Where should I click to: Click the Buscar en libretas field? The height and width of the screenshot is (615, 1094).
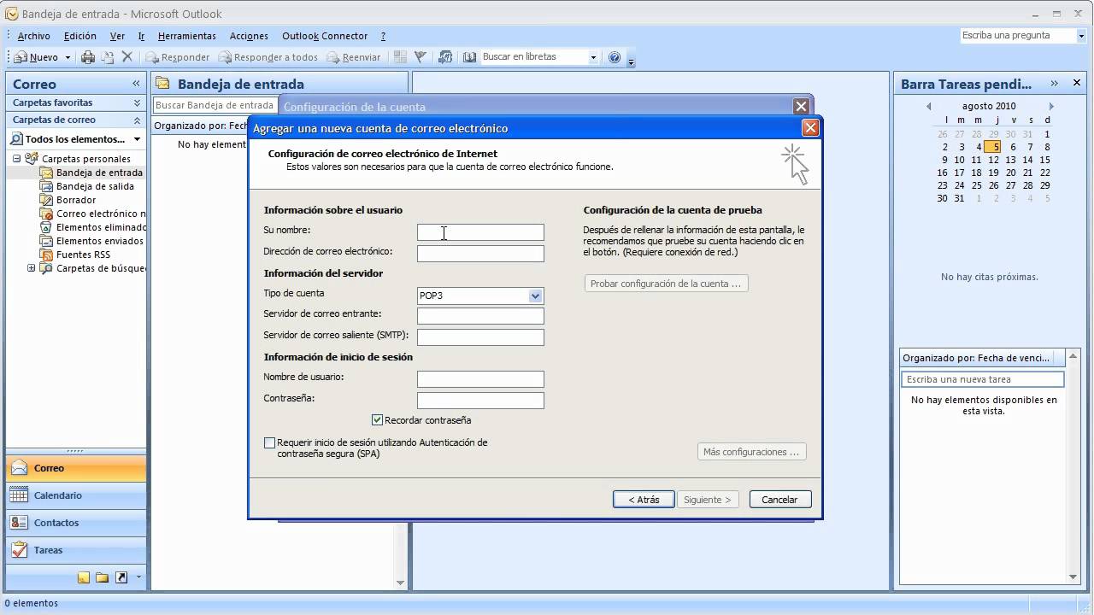pyautogui.click(x=533, y=57)
